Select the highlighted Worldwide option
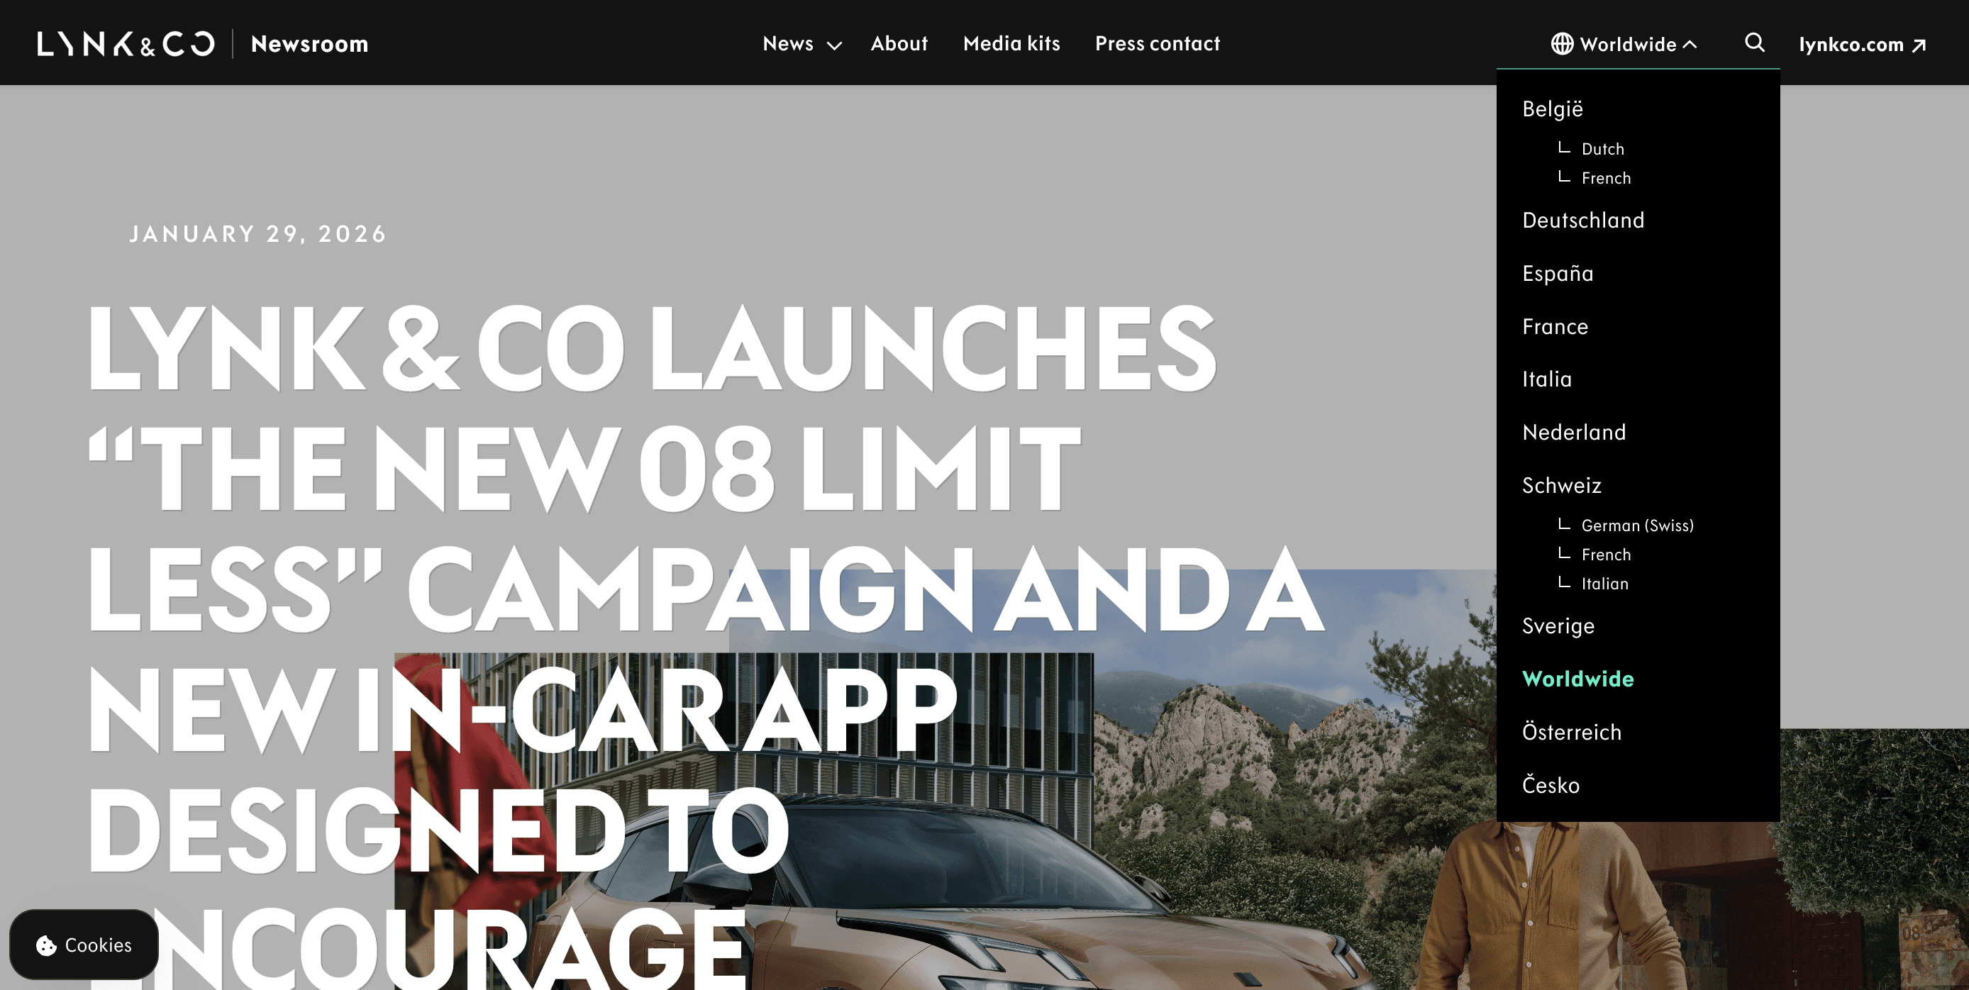This screenshot has width=1969, height=990. [1577, 678]
